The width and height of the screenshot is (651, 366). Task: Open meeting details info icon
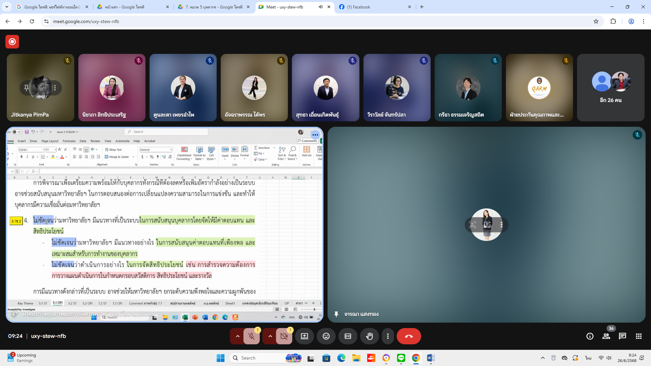(590, 336)
